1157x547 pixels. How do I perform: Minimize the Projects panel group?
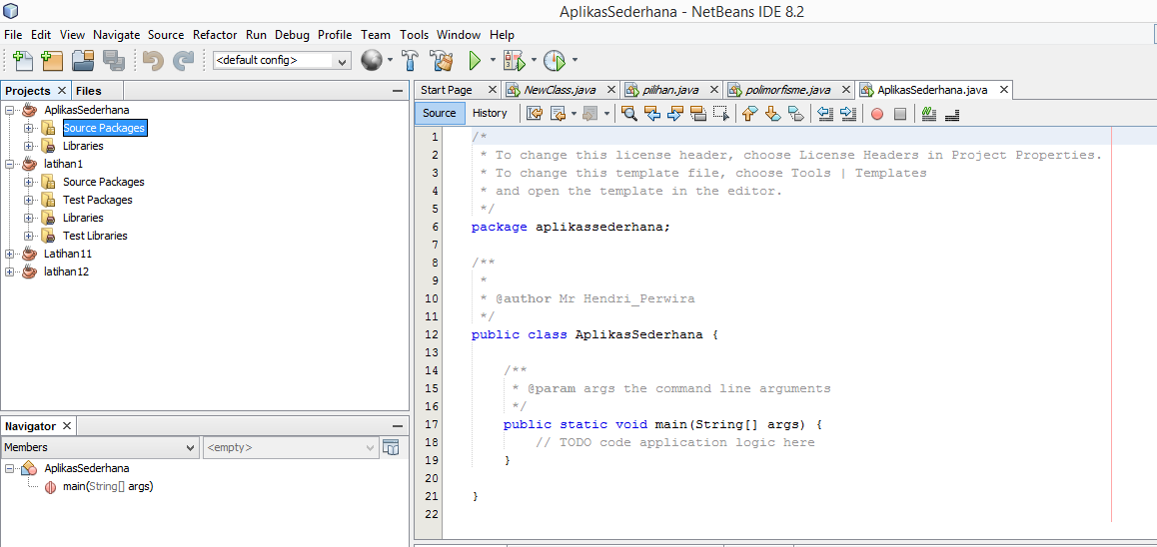pos(398,91)
